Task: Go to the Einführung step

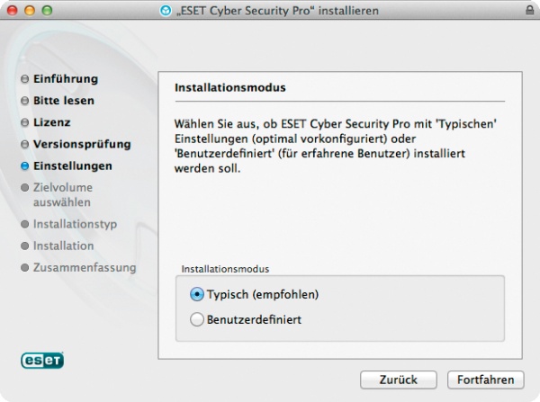Action: point(66,79)
